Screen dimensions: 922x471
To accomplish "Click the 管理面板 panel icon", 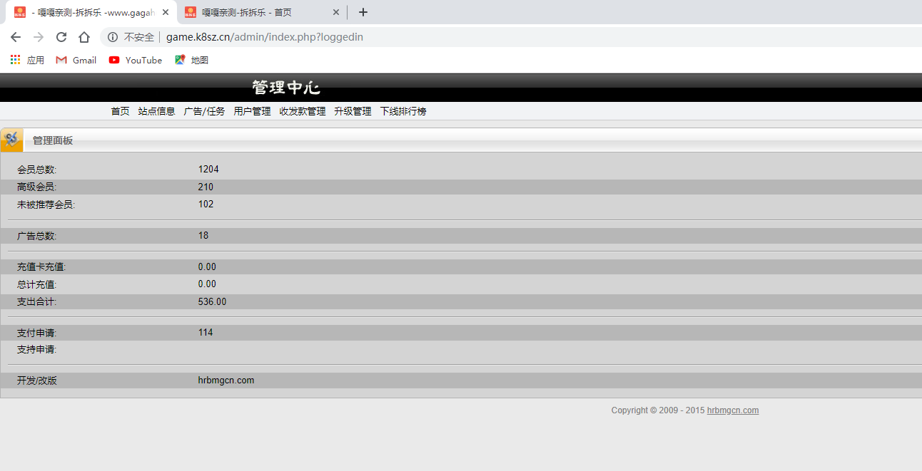I will [11, 140].
